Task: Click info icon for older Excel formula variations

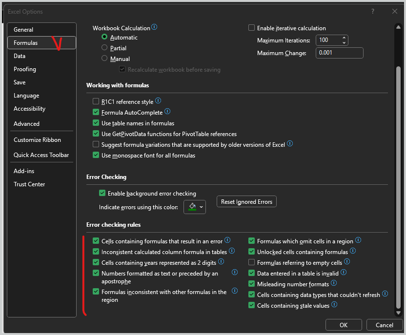Action: point(290,143)
